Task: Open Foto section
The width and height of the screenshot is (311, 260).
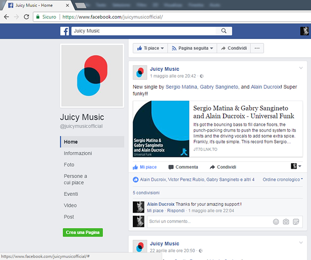Action: [x=69, y=165]
